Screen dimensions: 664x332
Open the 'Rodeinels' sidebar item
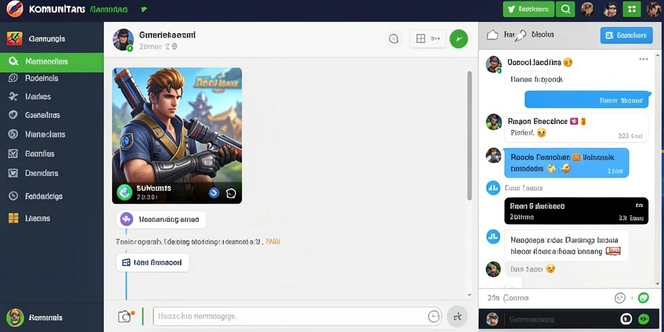pyautogui.click(x=52, y=78)
